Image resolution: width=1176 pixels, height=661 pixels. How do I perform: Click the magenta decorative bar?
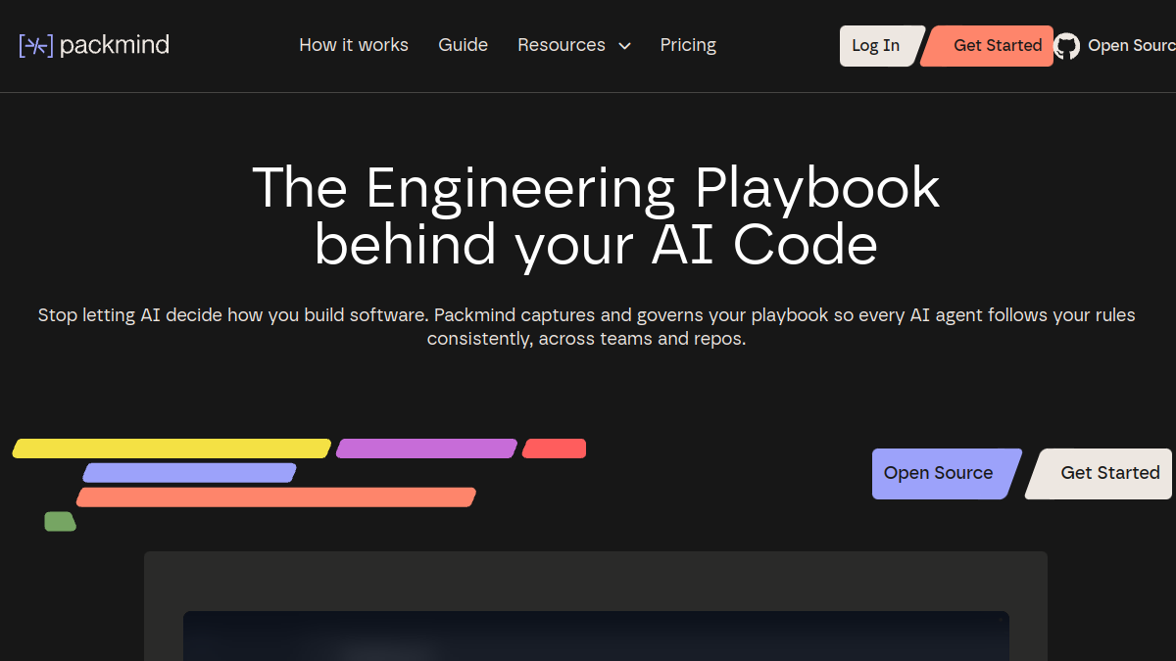click(426, 449)
